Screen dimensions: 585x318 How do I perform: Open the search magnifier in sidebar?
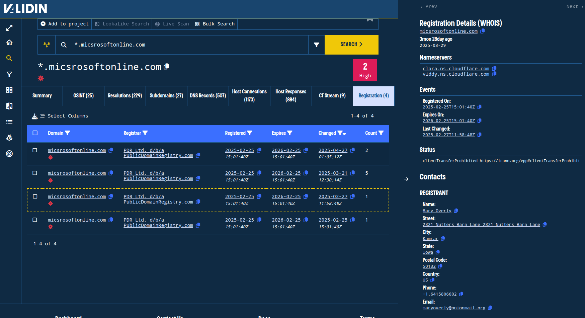pos(9,58)
